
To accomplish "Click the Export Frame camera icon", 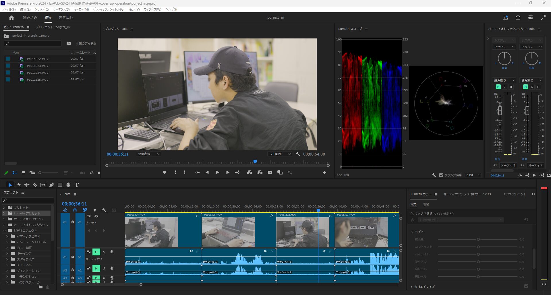I will click(270, 172).
